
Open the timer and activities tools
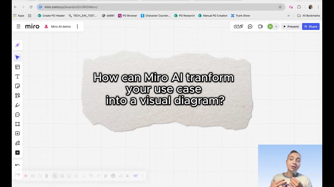(x=238, y=26)
